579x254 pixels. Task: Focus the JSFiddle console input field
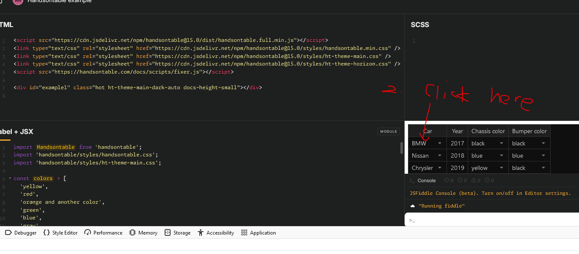(x=492, y=220)
